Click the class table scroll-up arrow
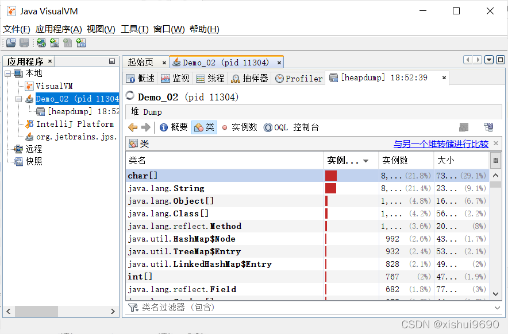508x334 pixels. point(495,176)
